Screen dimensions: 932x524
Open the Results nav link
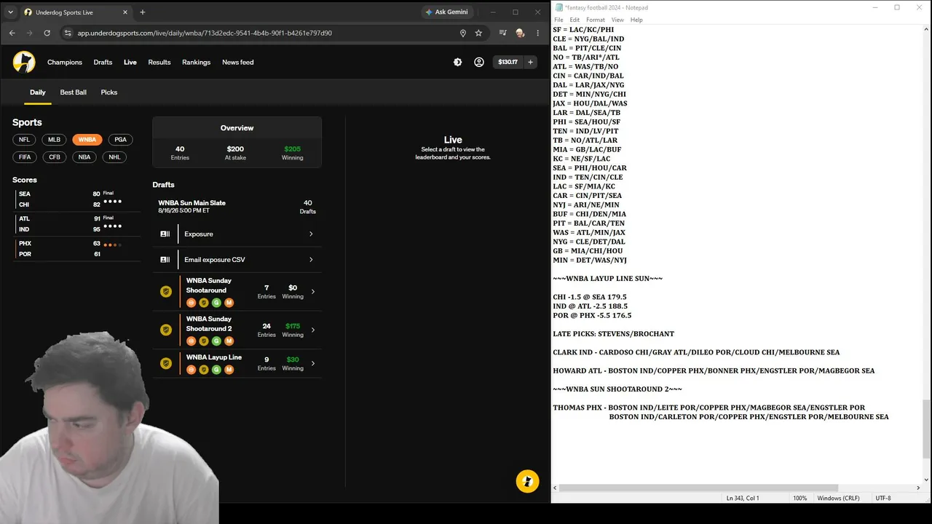159,63
